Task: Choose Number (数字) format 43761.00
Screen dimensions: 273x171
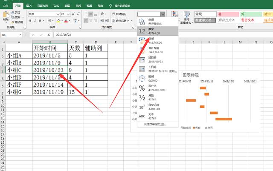Action: tap(158, 31)
